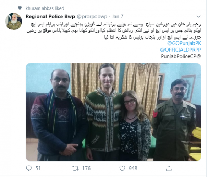Click the retweet arrows icon
The height and width of the screenshot is (177, 207).
point(75,168)
